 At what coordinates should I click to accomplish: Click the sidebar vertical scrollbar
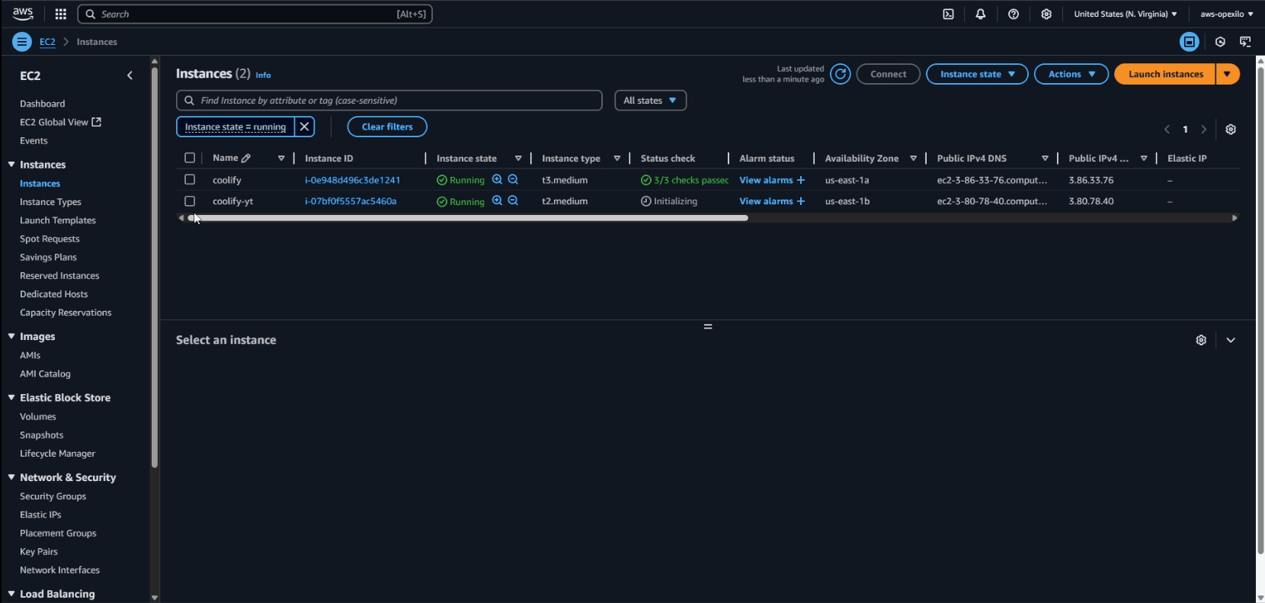[155, 267]
